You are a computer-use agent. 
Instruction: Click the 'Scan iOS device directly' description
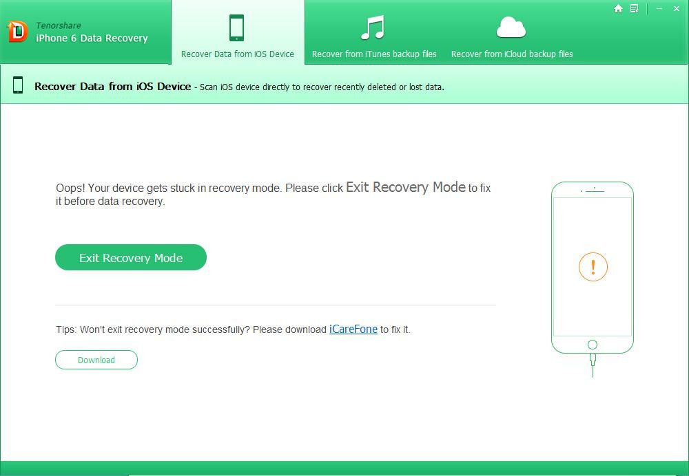coord(322,87)
